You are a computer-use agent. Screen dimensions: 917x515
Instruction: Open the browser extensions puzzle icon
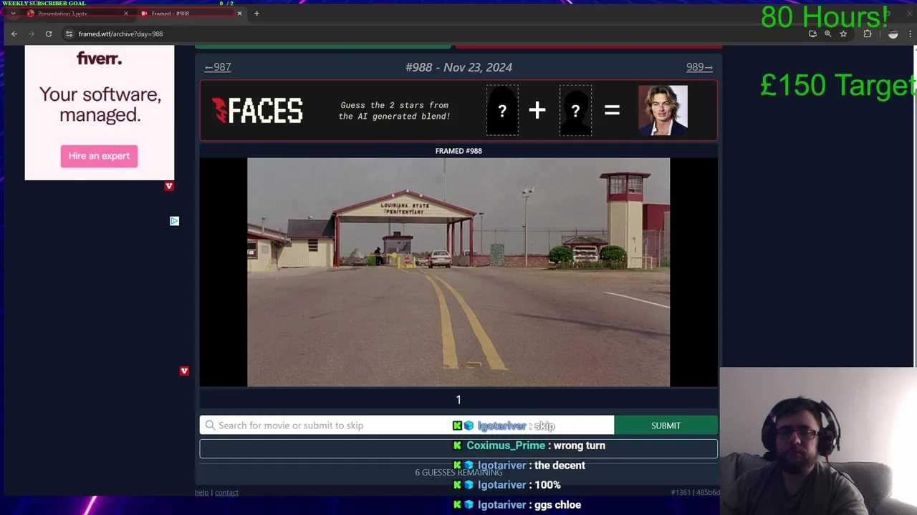tap(867, 34)
